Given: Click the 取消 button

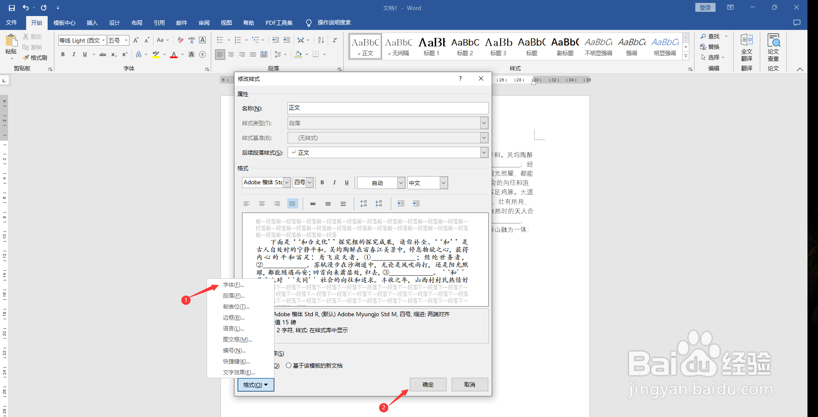Looking at the screenshot, I should coord(470,385).
